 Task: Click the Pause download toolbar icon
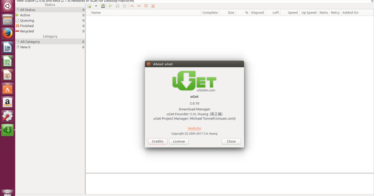(x=118, y=6)
